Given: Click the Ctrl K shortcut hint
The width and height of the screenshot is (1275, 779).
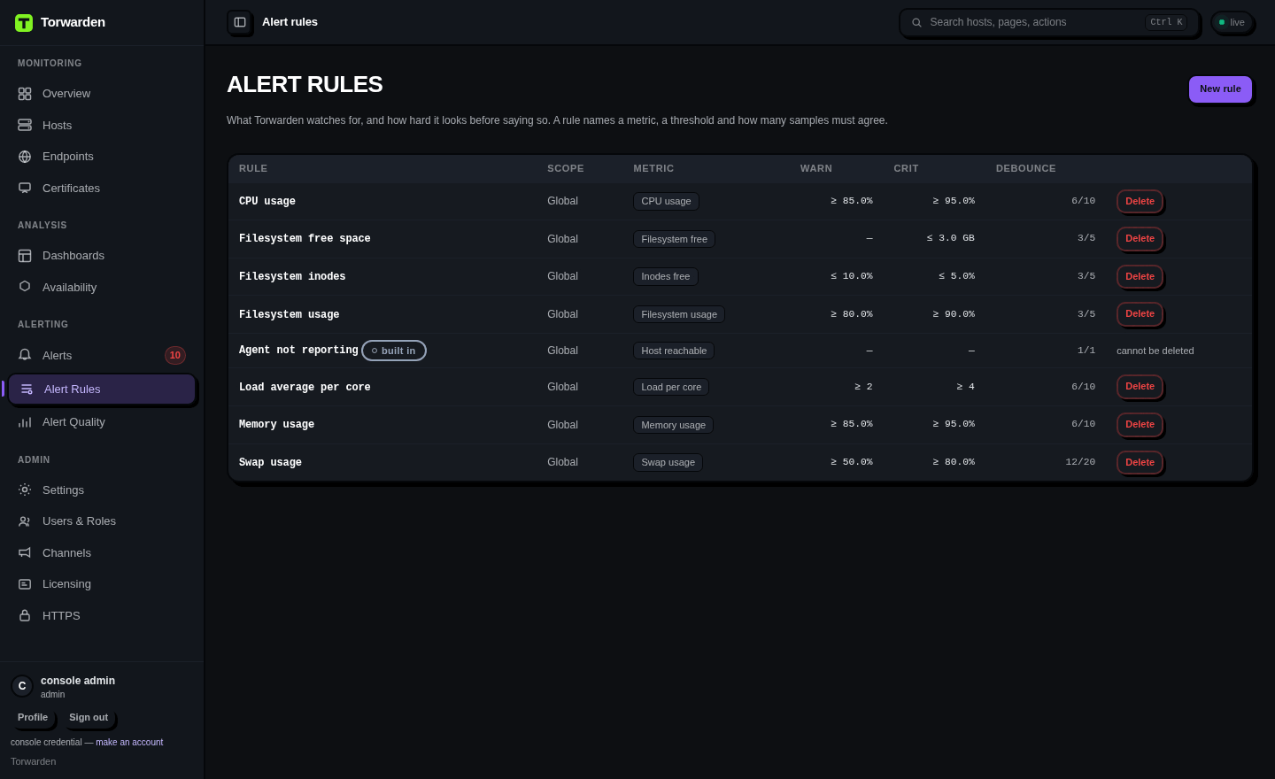Looking at the screenshot, I should tap(1166, 23).
